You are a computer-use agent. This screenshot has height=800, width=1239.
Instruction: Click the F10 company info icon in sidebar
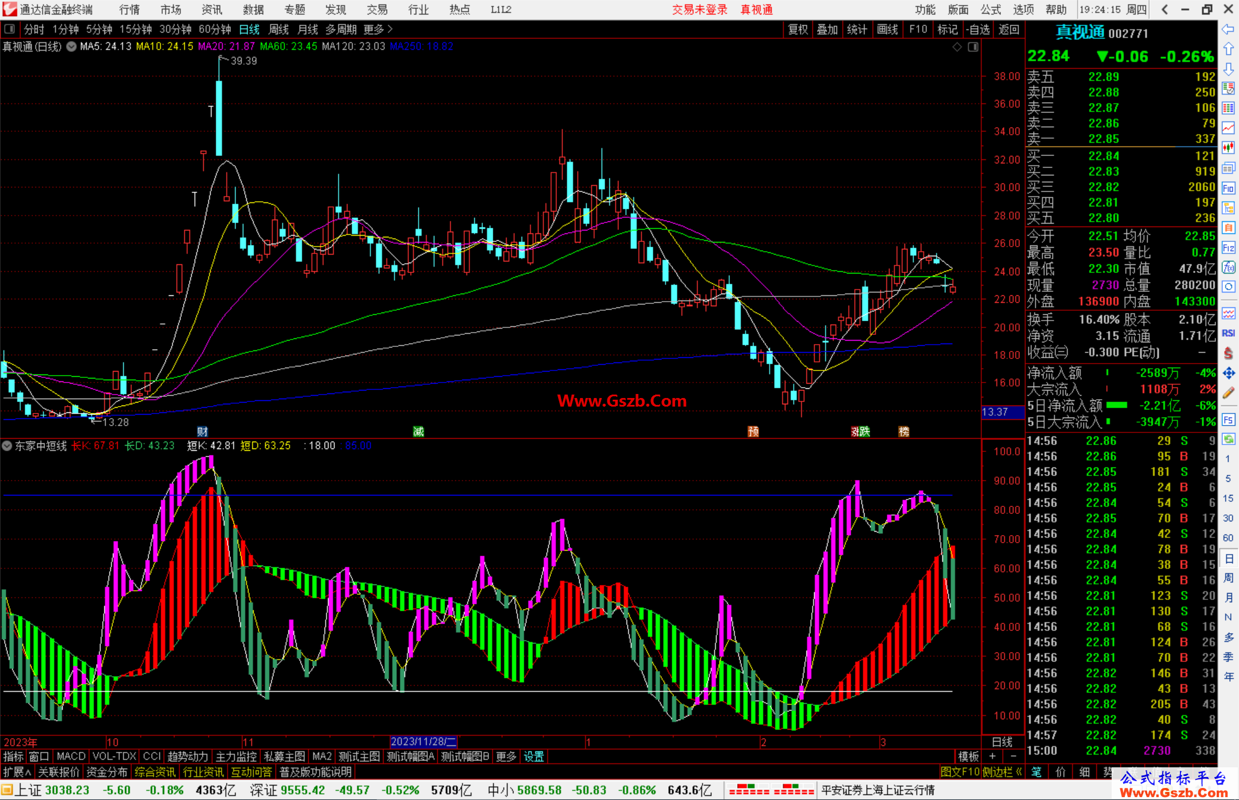(x=1228, y=188)
